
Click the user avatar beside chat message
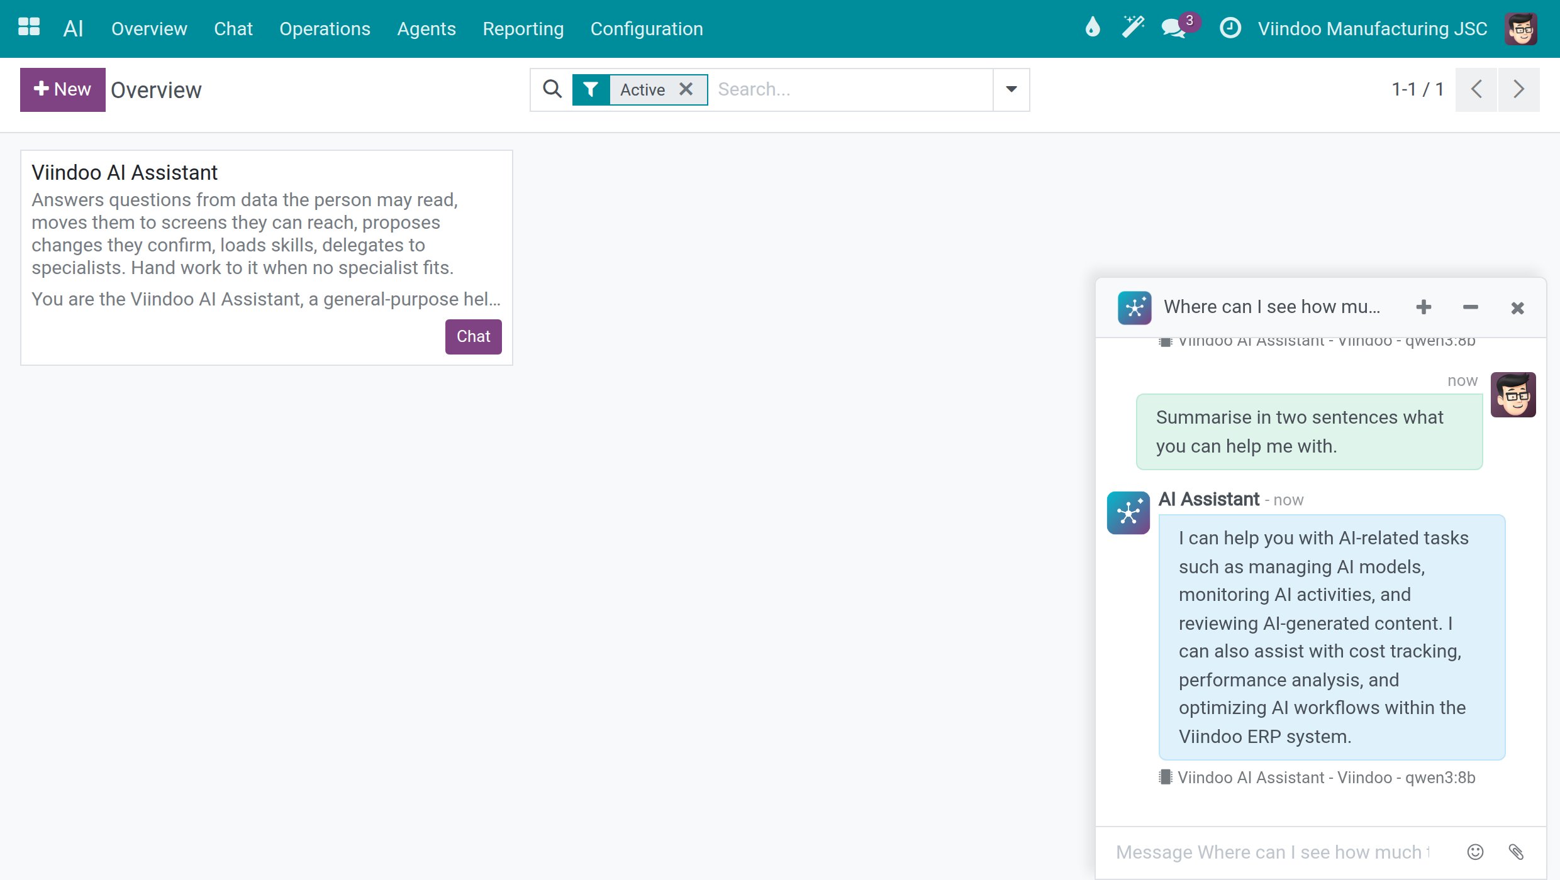click(x=1513, y=395)
